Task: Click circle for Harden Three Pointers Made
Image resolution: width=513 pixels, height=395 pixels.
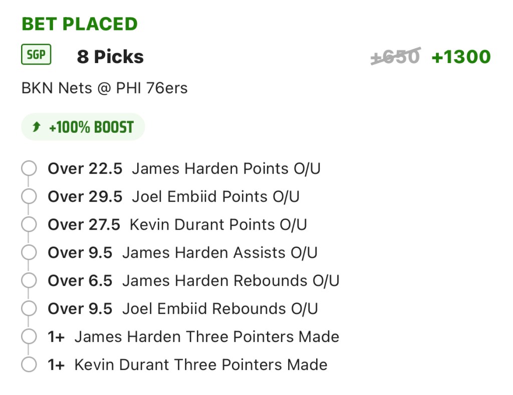Action: coord(29,337)
